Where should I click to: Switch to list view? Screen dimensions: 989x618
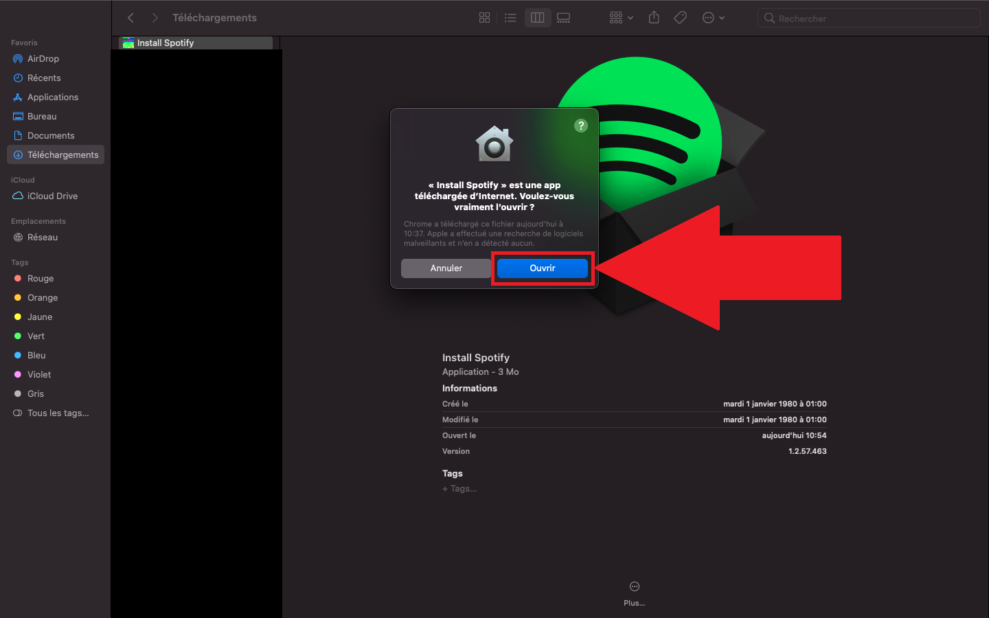tap(510, 18)
